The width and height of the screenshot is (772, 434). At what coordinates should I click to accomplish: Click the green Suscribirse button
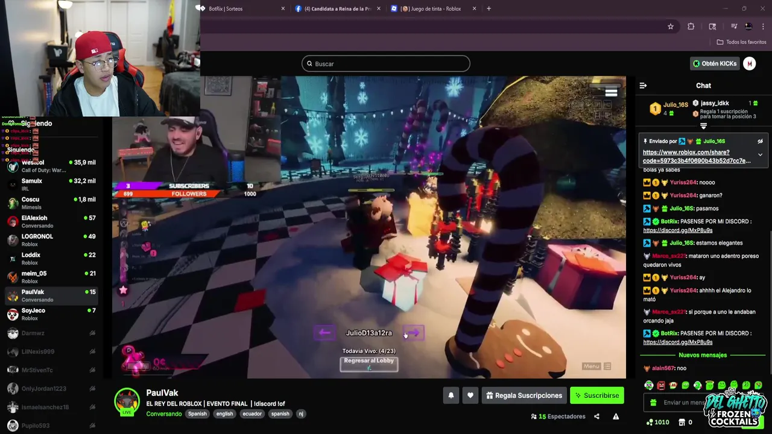tap(597, 395)
